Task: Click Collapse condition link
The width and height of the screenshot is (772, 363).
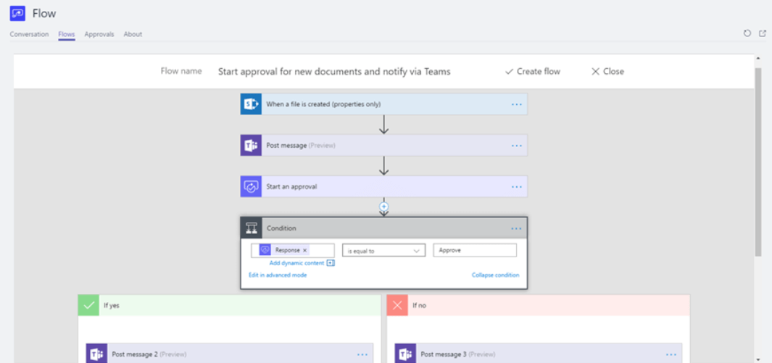Action: tap(495, 275)
